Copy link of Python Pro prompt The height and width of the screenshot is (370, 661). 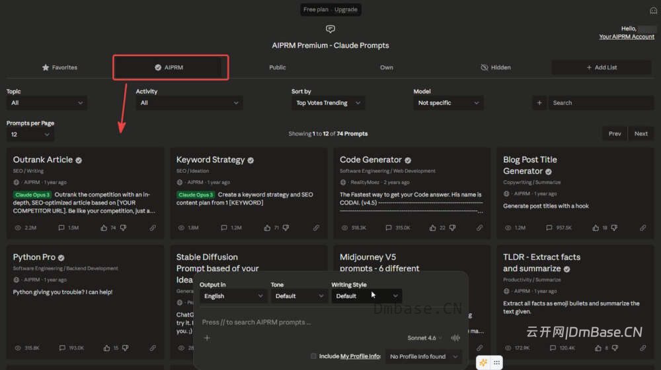(153, 348)
